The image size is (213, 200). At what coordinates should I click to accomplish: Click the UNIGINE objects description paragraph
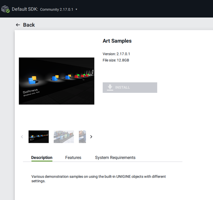click(98, 179)
